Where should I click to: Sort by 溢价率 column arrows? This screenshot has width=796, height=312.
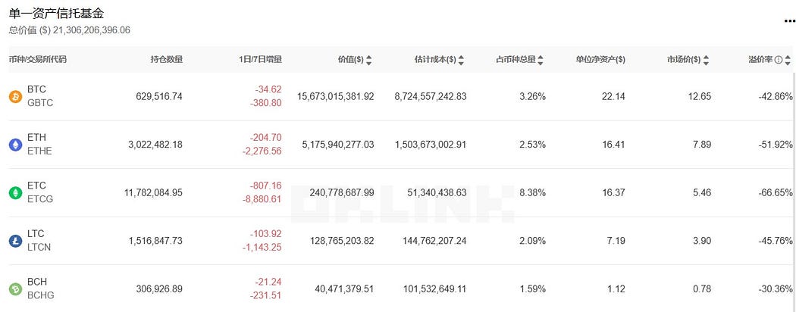coord(788,60)
